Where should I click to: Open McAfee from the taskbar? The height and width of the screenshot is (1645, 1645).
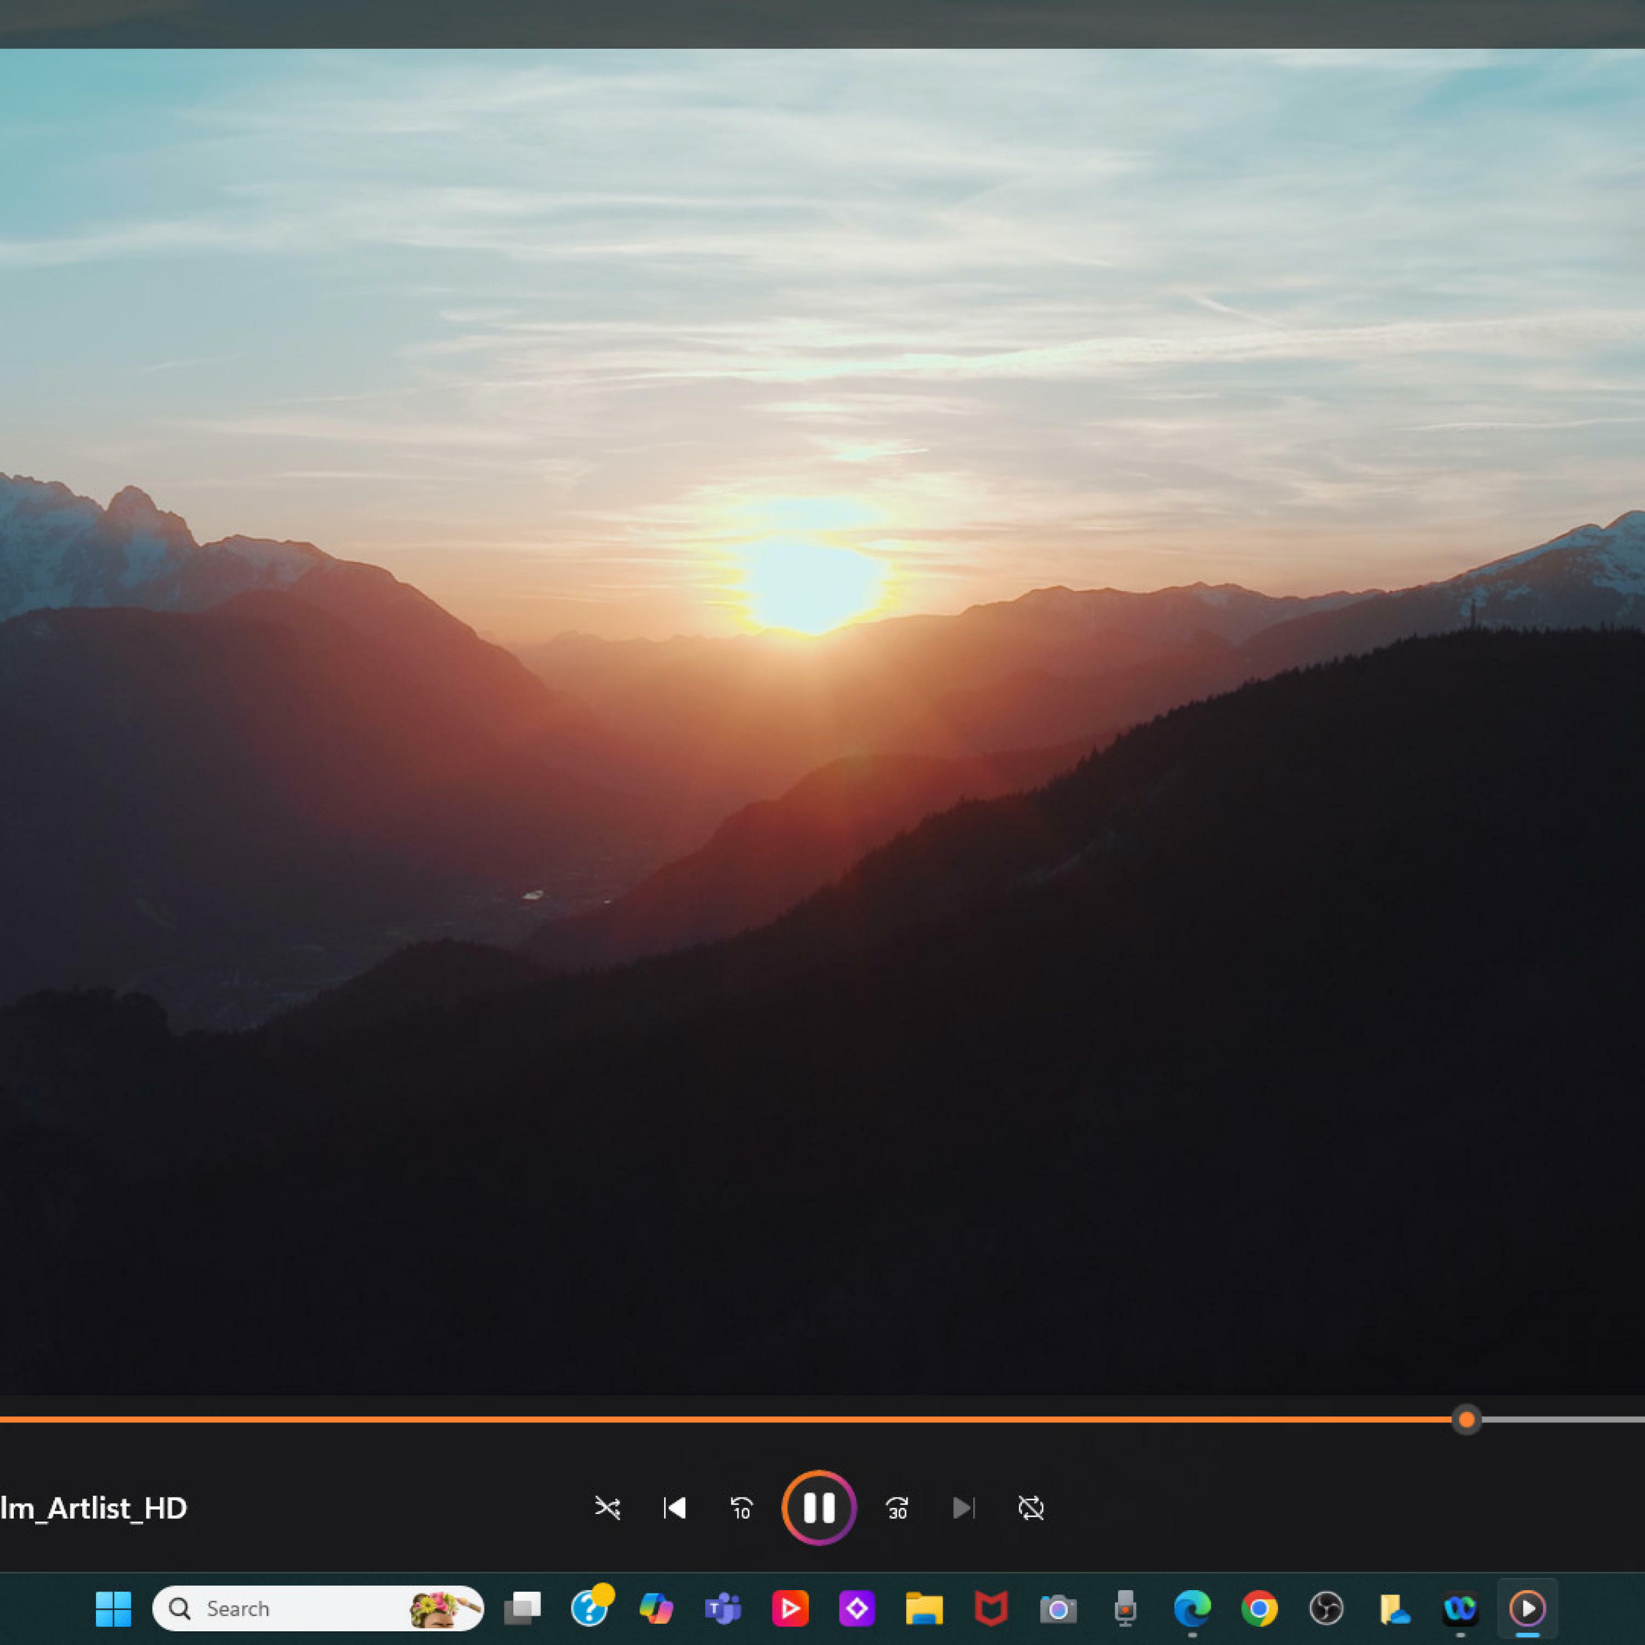point(991,1608)
